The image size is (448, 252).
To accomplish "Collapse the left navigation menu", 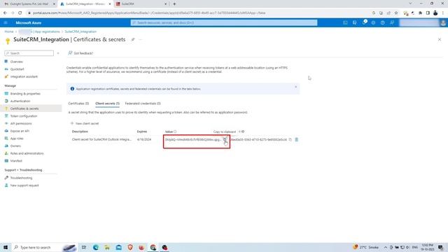I will point(58,53).
